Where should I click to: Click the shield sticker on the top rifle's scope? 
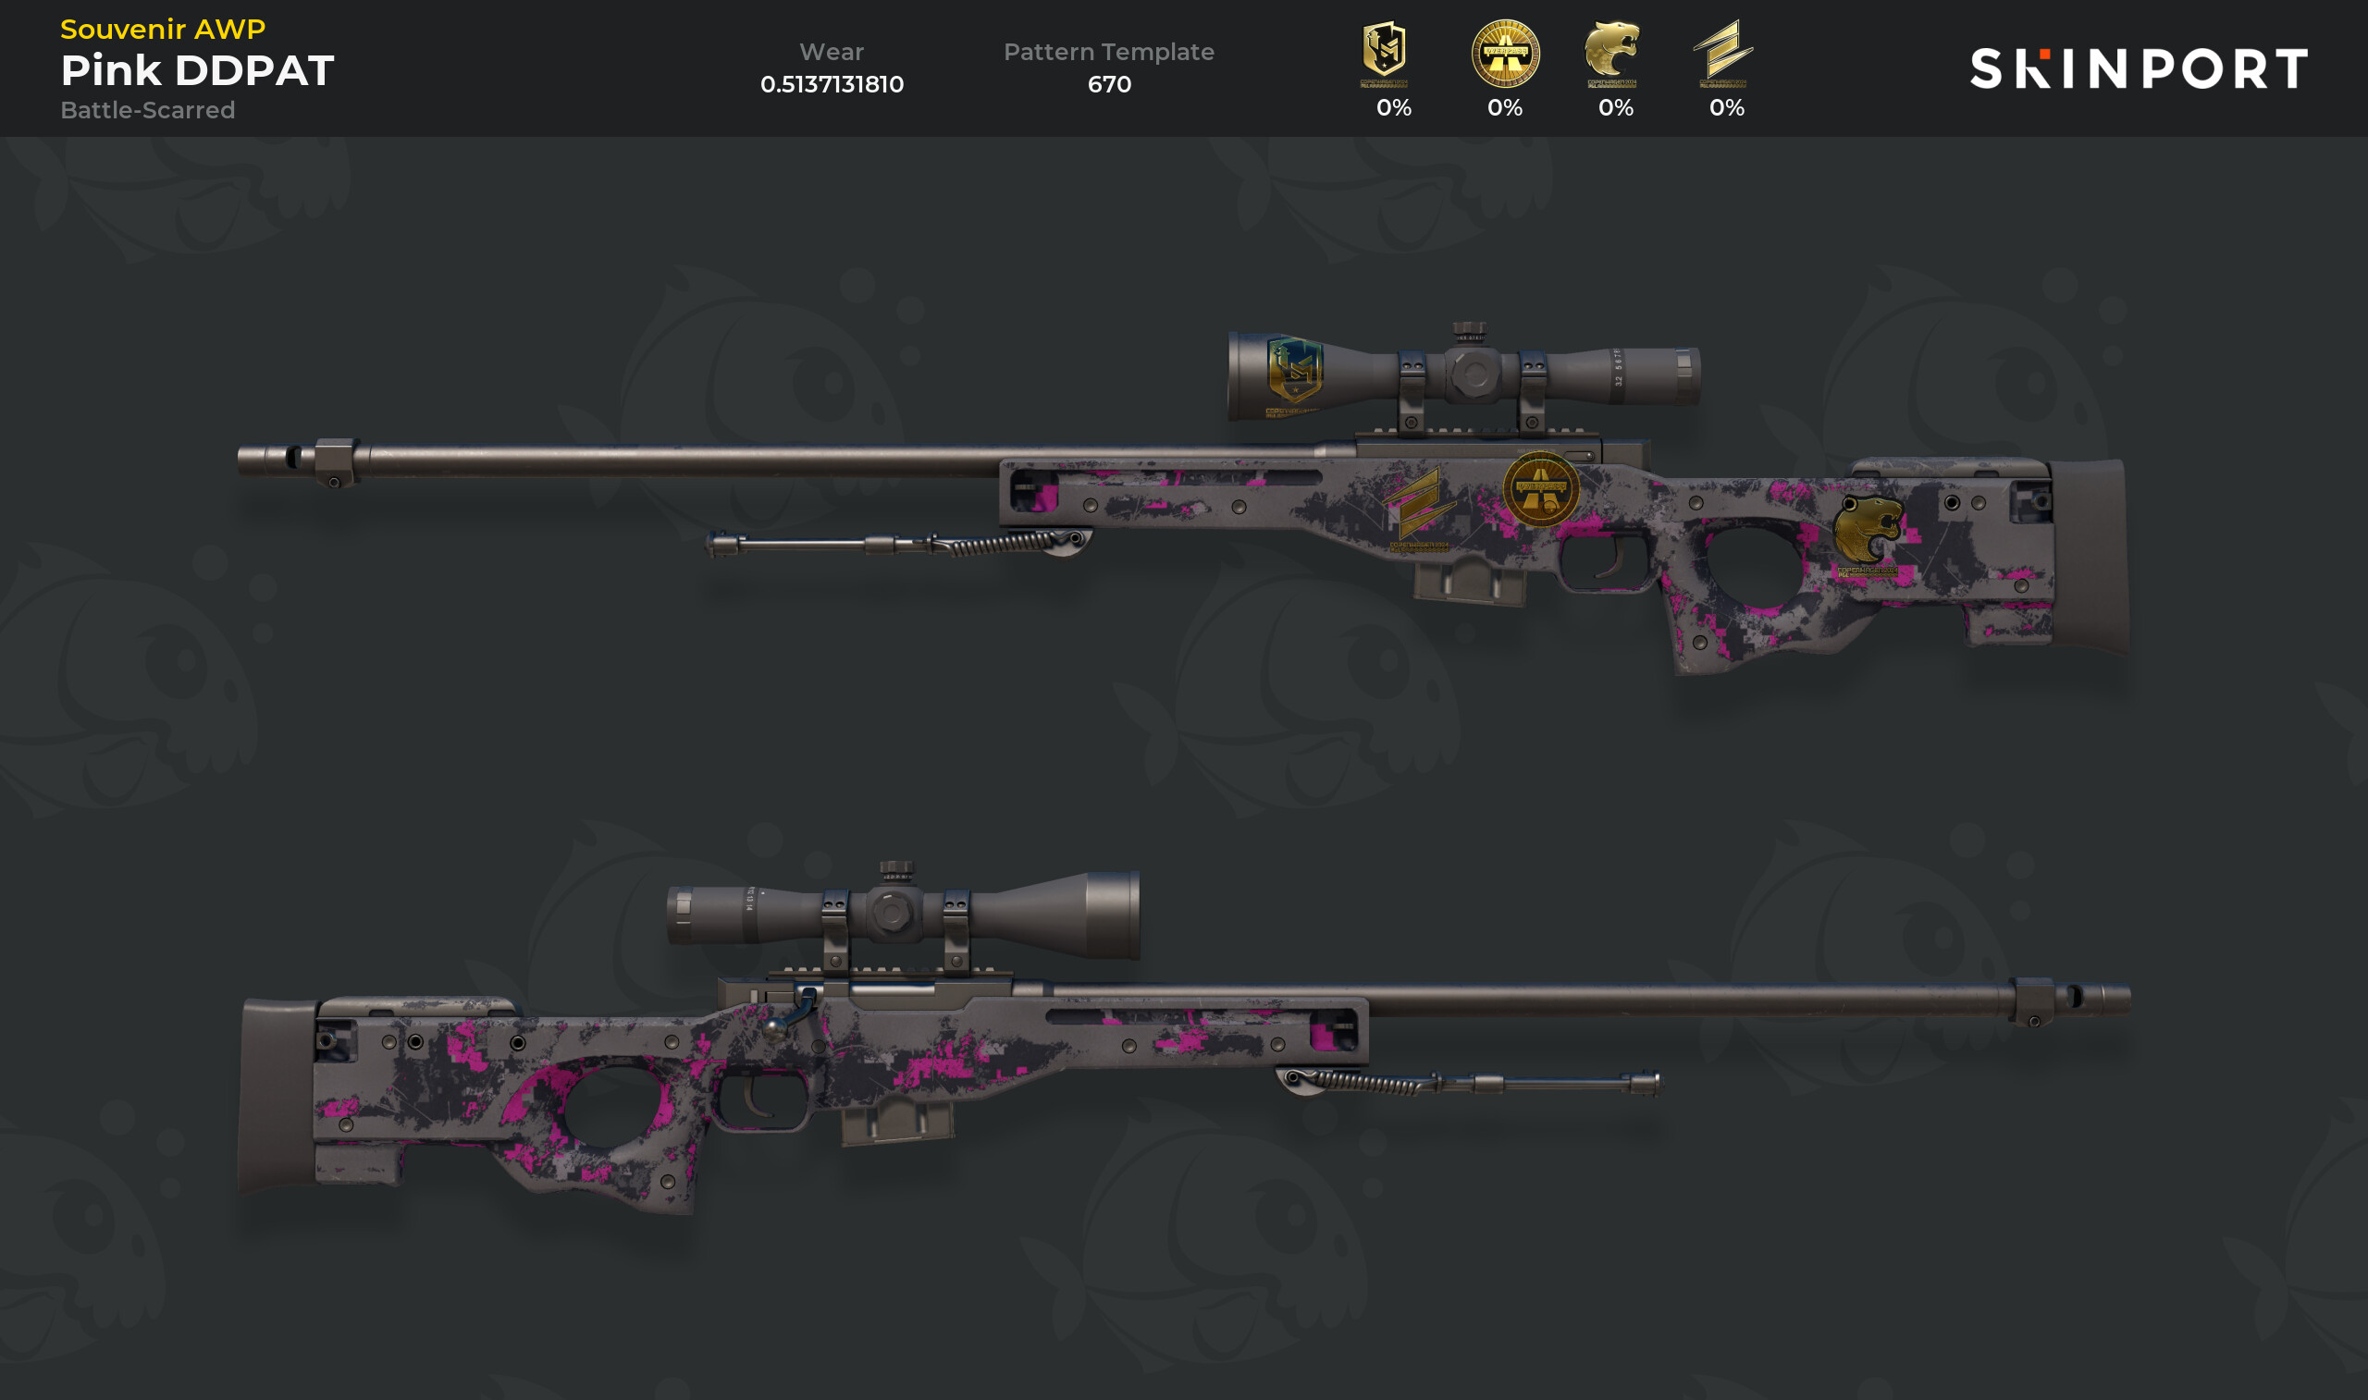(1294, 374)
